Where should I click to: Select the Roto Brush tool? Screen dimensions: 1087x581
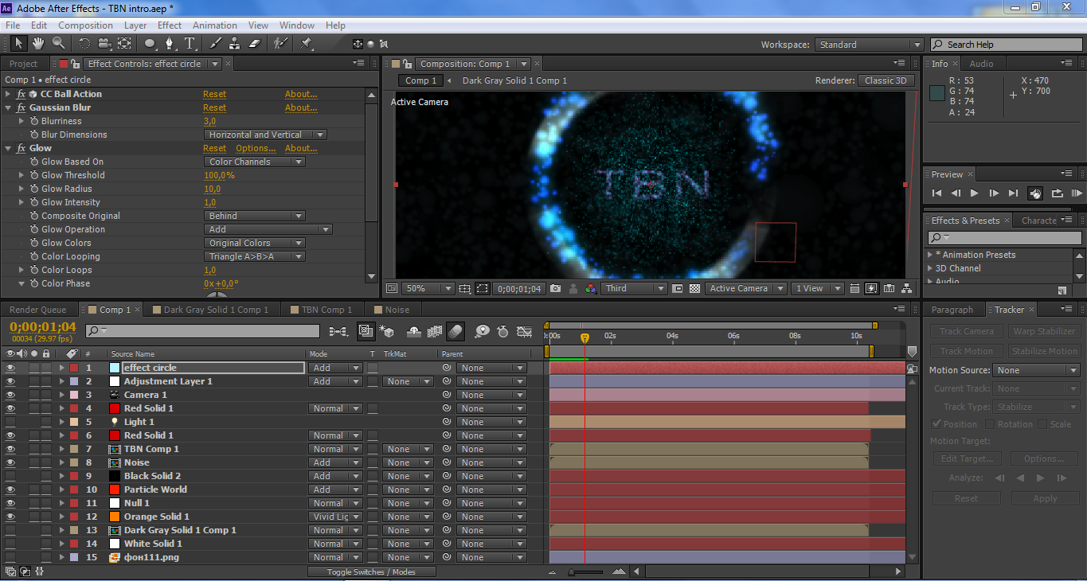point(280,43)
